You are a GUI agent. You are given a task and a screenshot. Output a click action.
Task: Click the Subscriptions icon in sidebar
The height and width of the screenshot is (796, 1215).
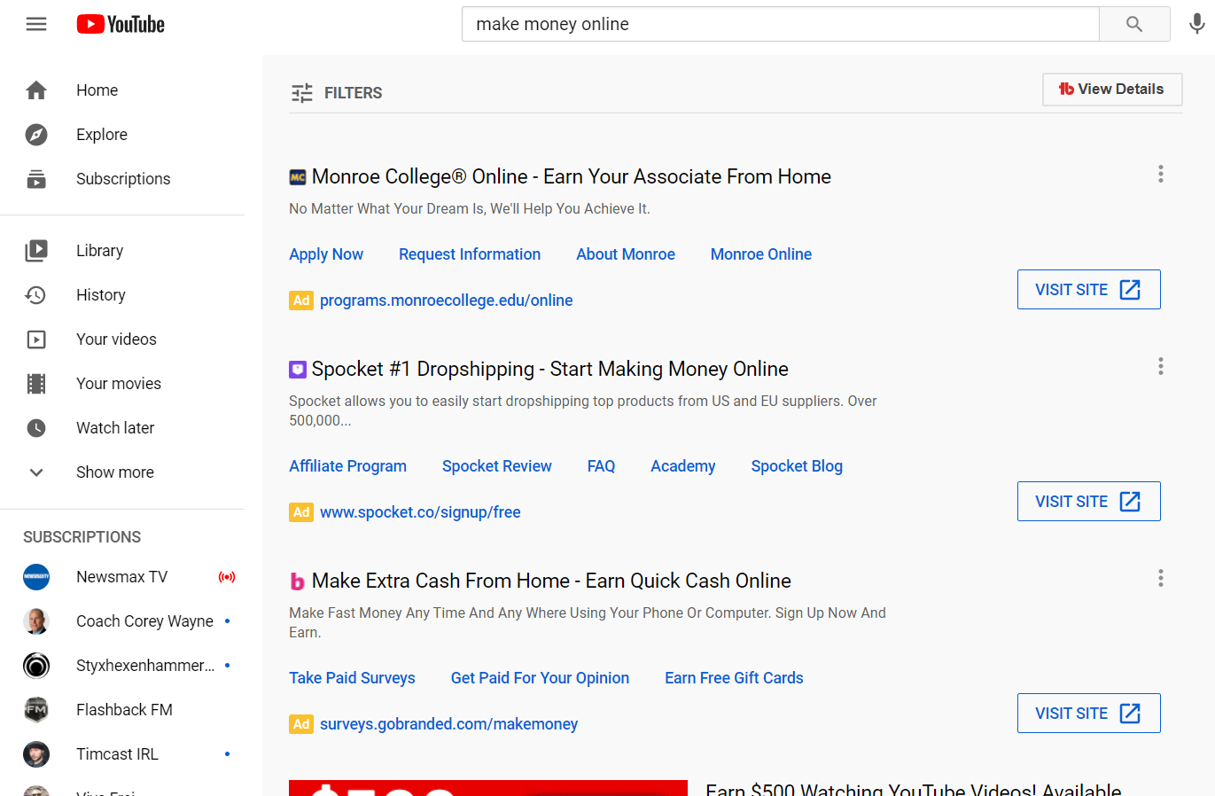(36, 179)
